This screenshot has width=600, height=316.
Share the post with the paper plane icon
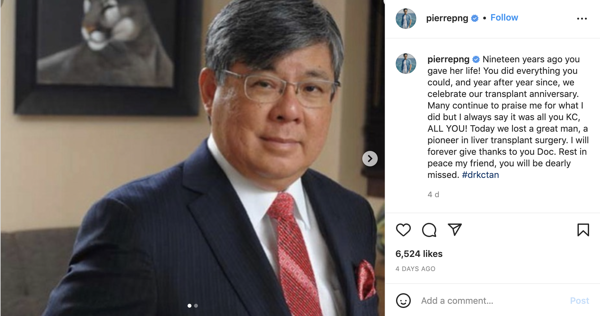tap(455, 230)
